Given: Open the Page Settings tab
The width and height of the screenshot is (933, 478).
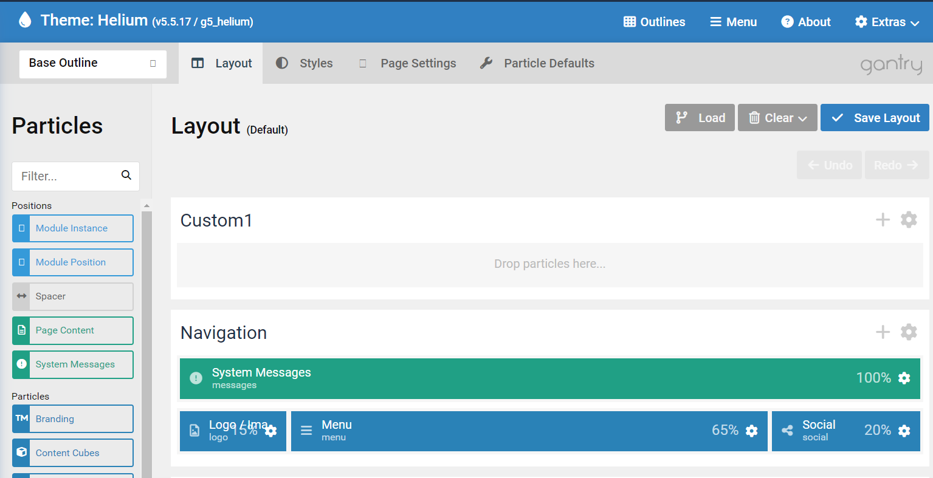Looking at the screenshot, I should 418,63.
